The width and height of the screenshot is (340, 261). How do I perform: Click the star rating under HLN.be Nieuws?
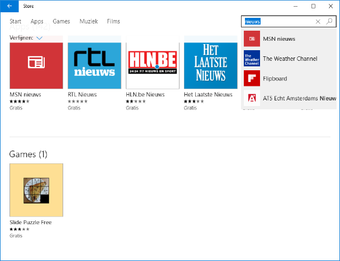pos(136,101)
